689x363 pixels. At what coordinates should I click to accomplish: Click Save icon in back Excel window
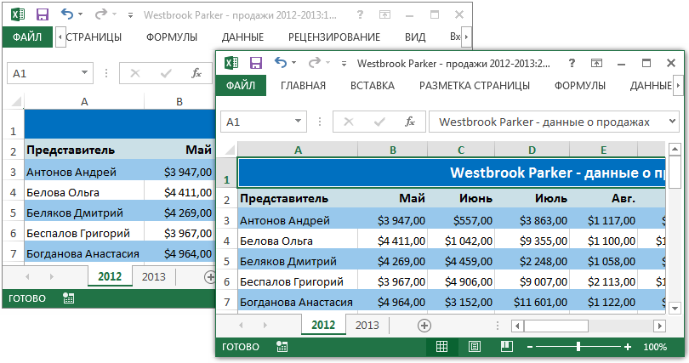(43, 15)
